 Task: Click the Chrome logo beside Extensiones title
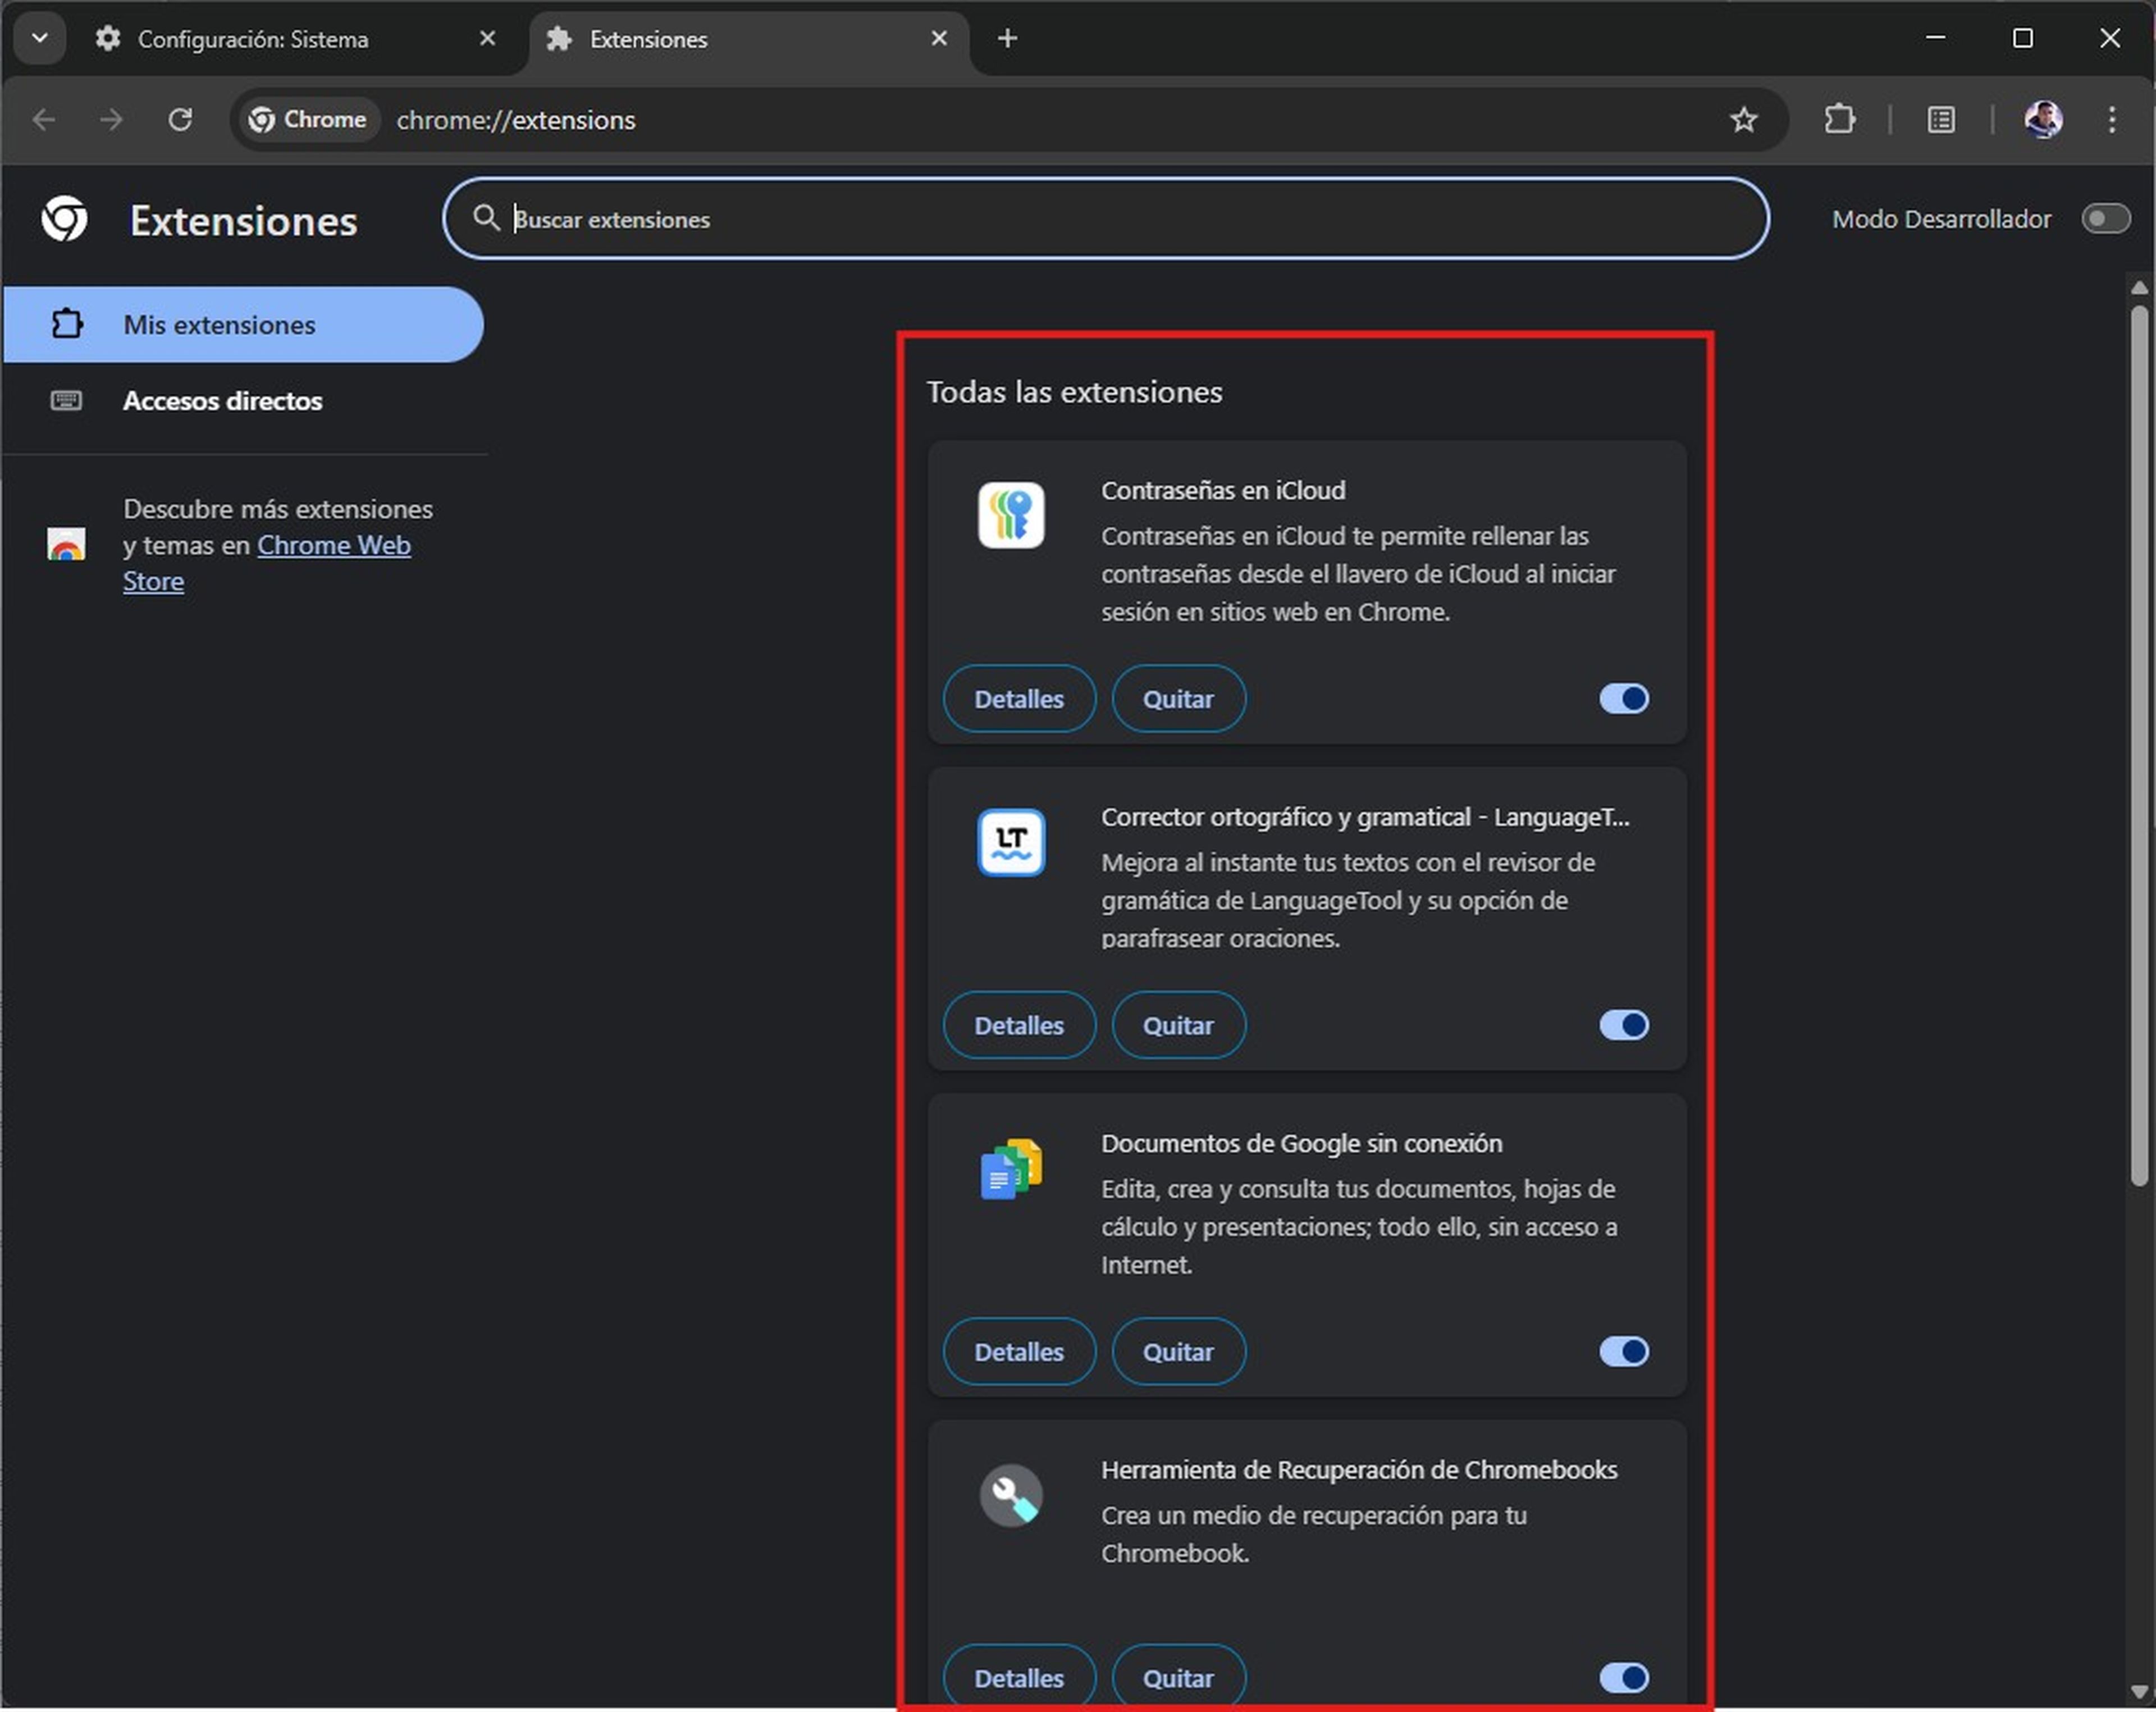(64, 218)
